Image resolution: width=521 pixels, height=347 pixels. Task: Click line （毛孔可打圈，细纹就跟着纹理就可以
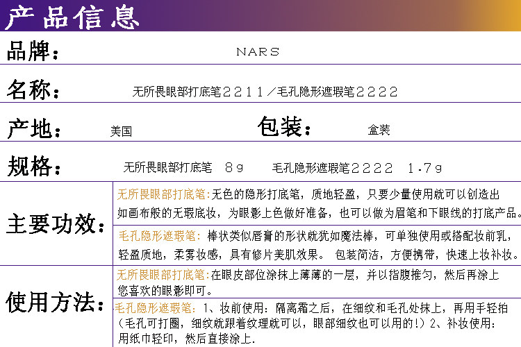click(306, 323)
